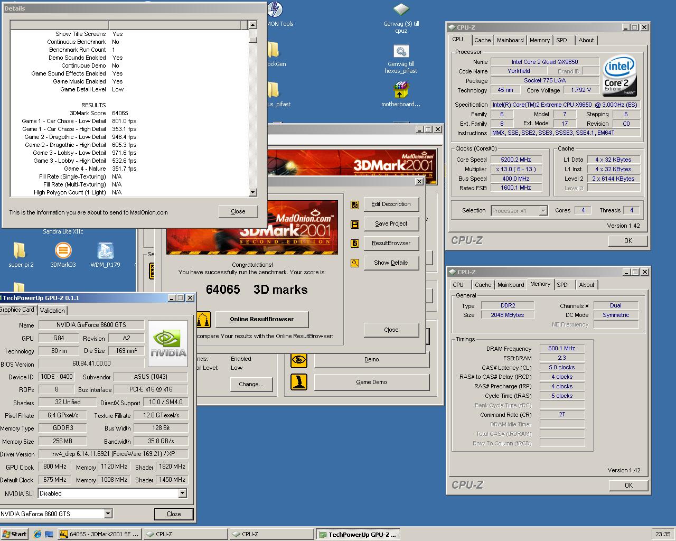
Task: Open the DAEMON Tools desktop icon
Action: point(275,10)
